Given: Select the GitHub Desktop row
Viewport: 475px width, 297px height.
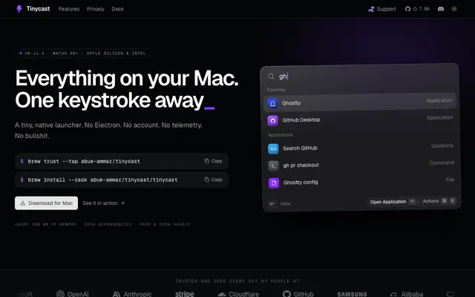Looking at the screenshot, I should (360, 120).
